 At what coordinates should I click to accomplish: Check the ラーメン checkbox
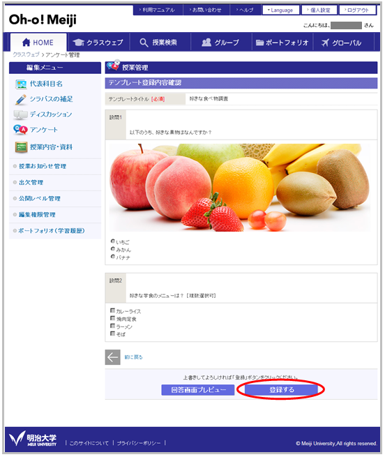(112, 326)
